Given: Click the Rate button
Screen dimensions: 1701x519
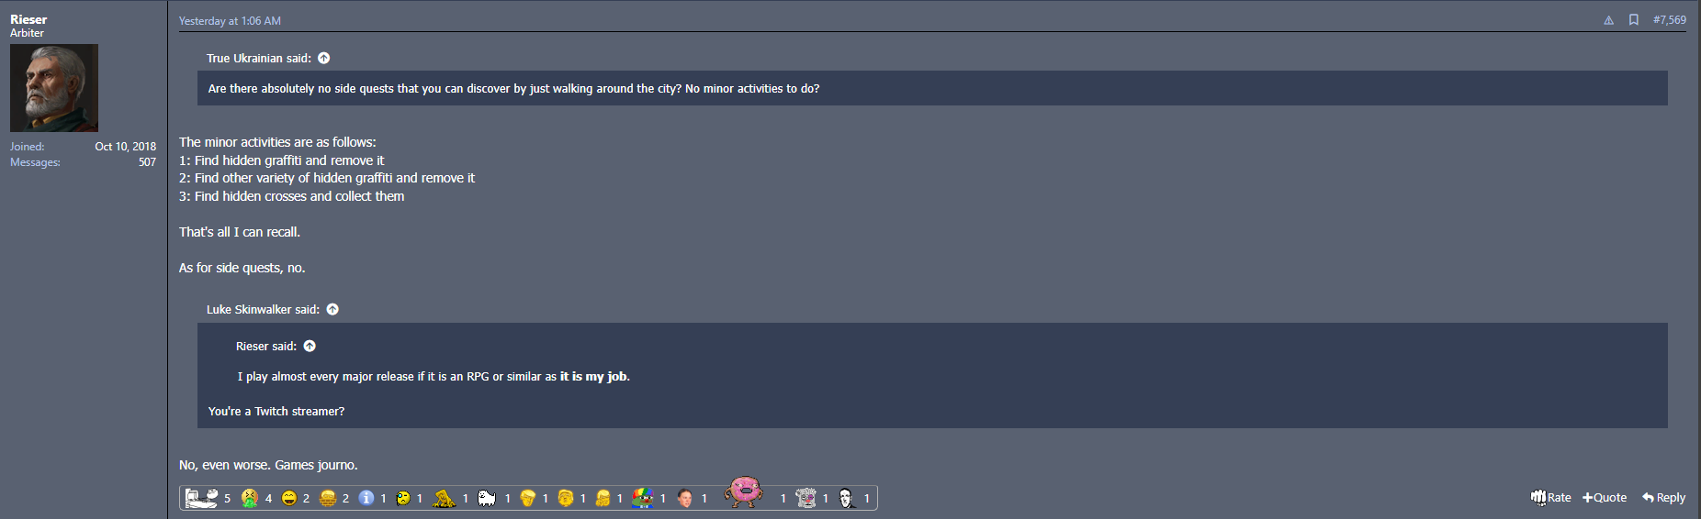Looking at the screenshot, I should 1550,497.
